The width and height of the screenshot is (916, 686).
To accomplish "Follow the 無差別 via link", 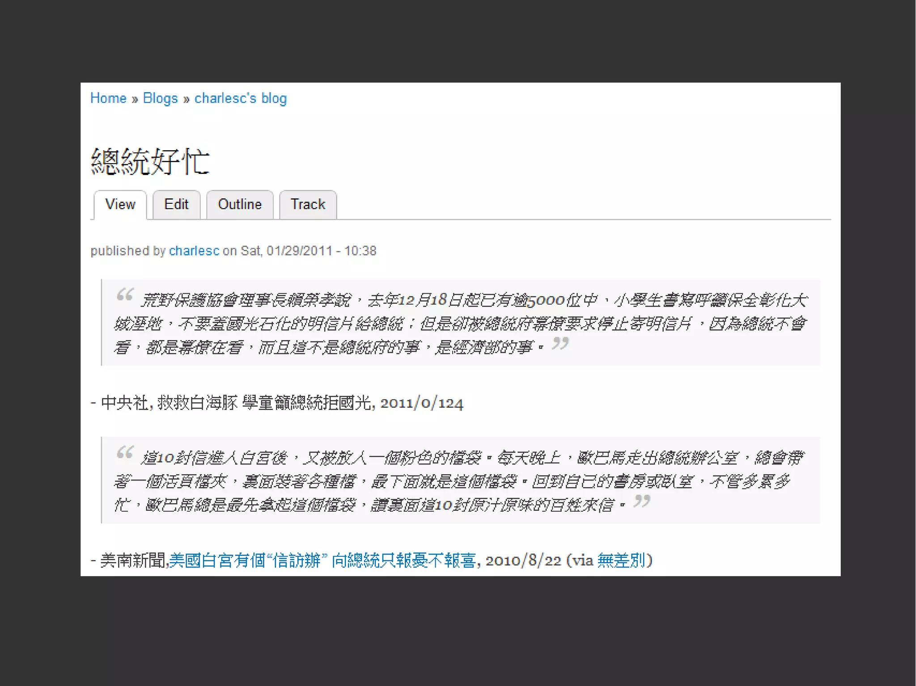I will (621, 560).
